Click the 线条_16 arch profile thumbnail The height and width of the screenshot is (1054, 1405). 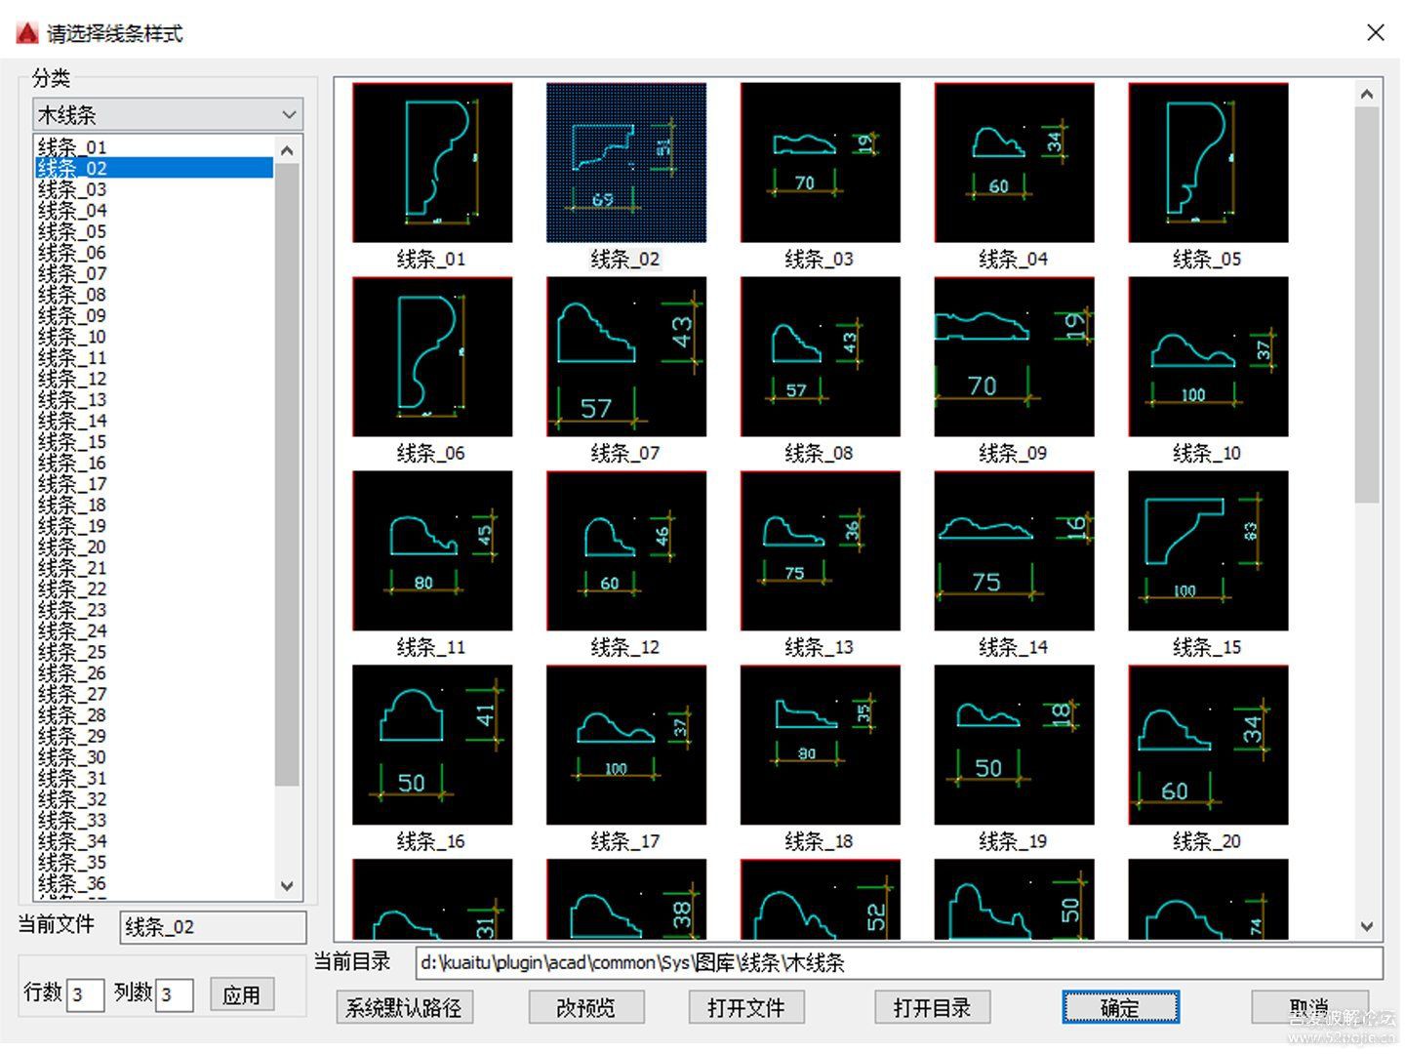tap(431, 745)
